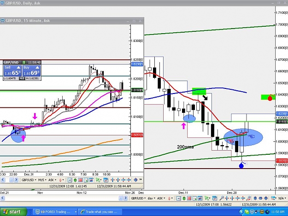Click red square icon in Daily chart toolbar

189,198
